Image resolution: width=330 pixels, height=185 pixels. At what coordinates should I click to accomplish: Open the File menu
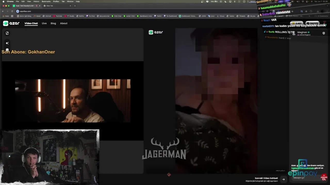[x=17, y=2]
